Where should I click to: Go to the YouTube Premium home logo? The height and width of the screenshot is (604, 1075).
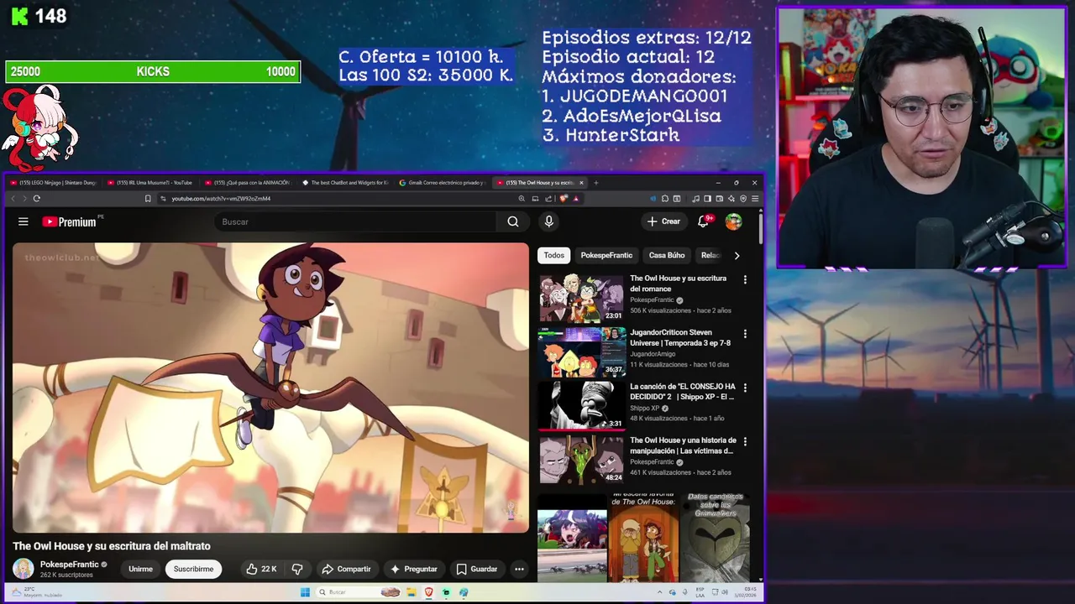click(69, 221)
